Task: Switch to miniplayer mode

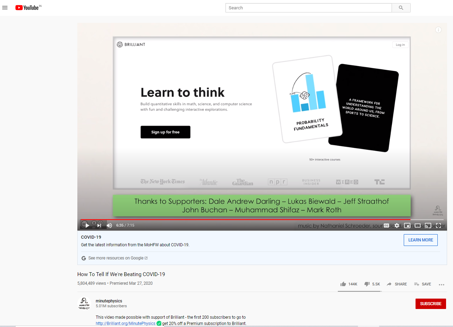Action: coord(407,226)
